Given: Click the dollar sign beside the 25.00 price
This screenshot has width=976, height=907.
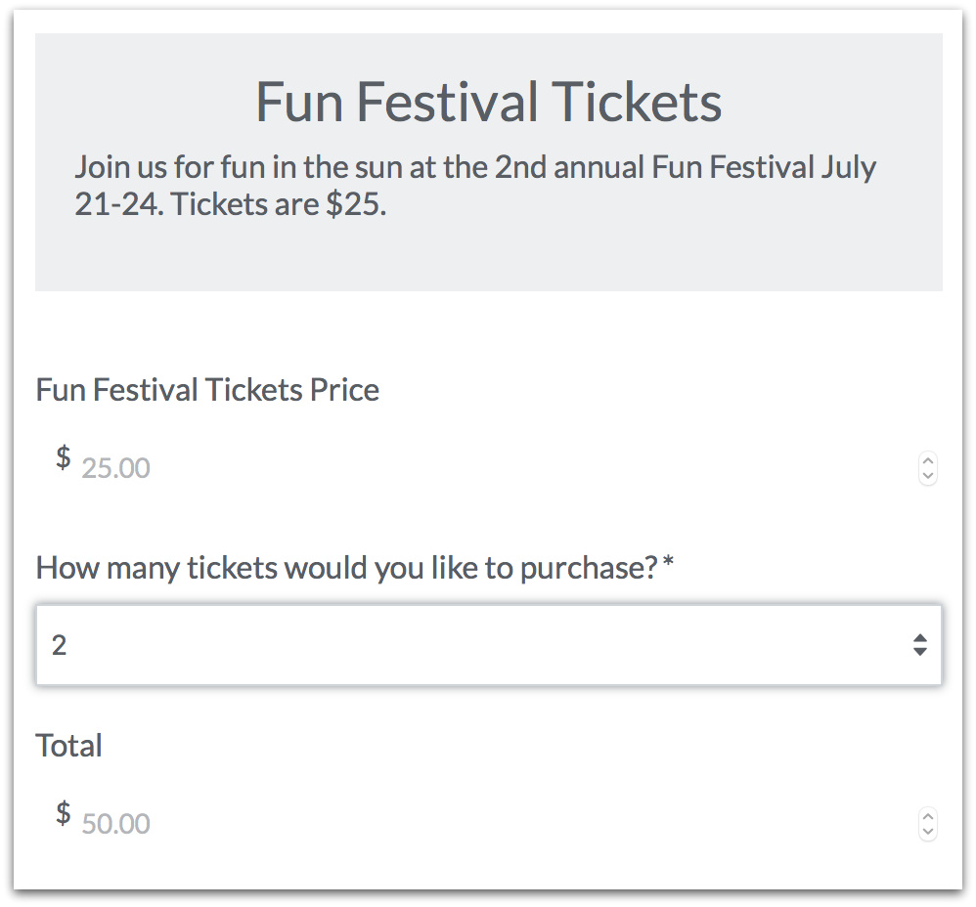Looking at the screenshot, I should pyautogui.click(x=64, y=456).
